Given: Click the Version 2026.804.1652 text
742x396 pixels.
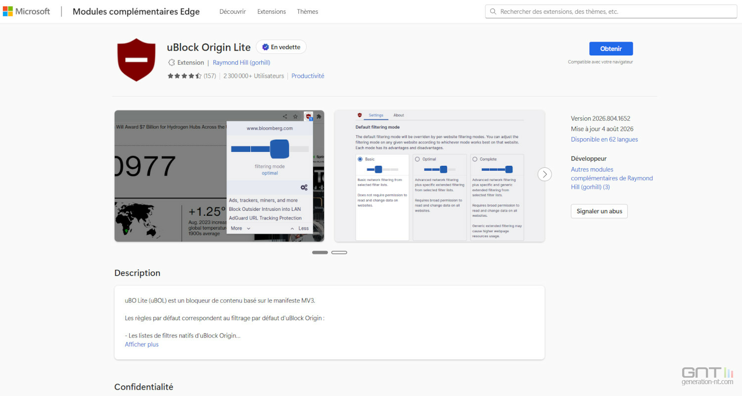Looking at the screenshot, I should coord(601,119).
